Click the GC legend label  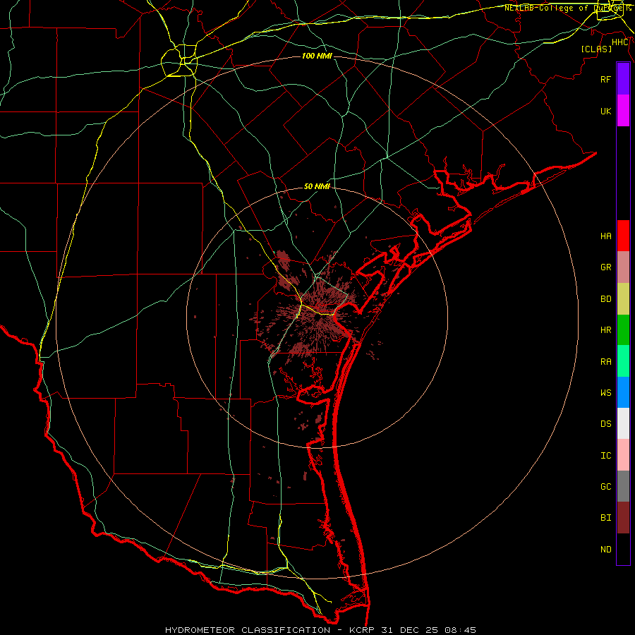coord(605,487)
